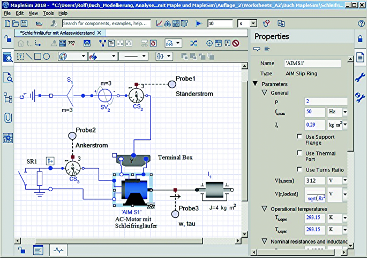Open the View menu
367x258 pixels.
pos(33,13)
